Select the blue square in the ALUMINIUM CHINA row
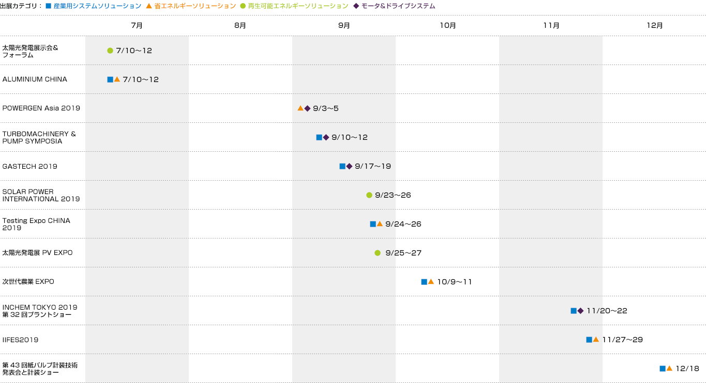This screenshot has height=383, width=706. [110, 79]
